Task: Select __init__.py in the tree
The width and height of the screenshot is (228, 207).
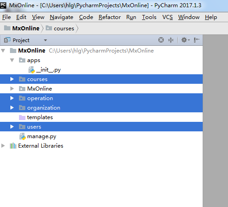Action: [48, 70]
